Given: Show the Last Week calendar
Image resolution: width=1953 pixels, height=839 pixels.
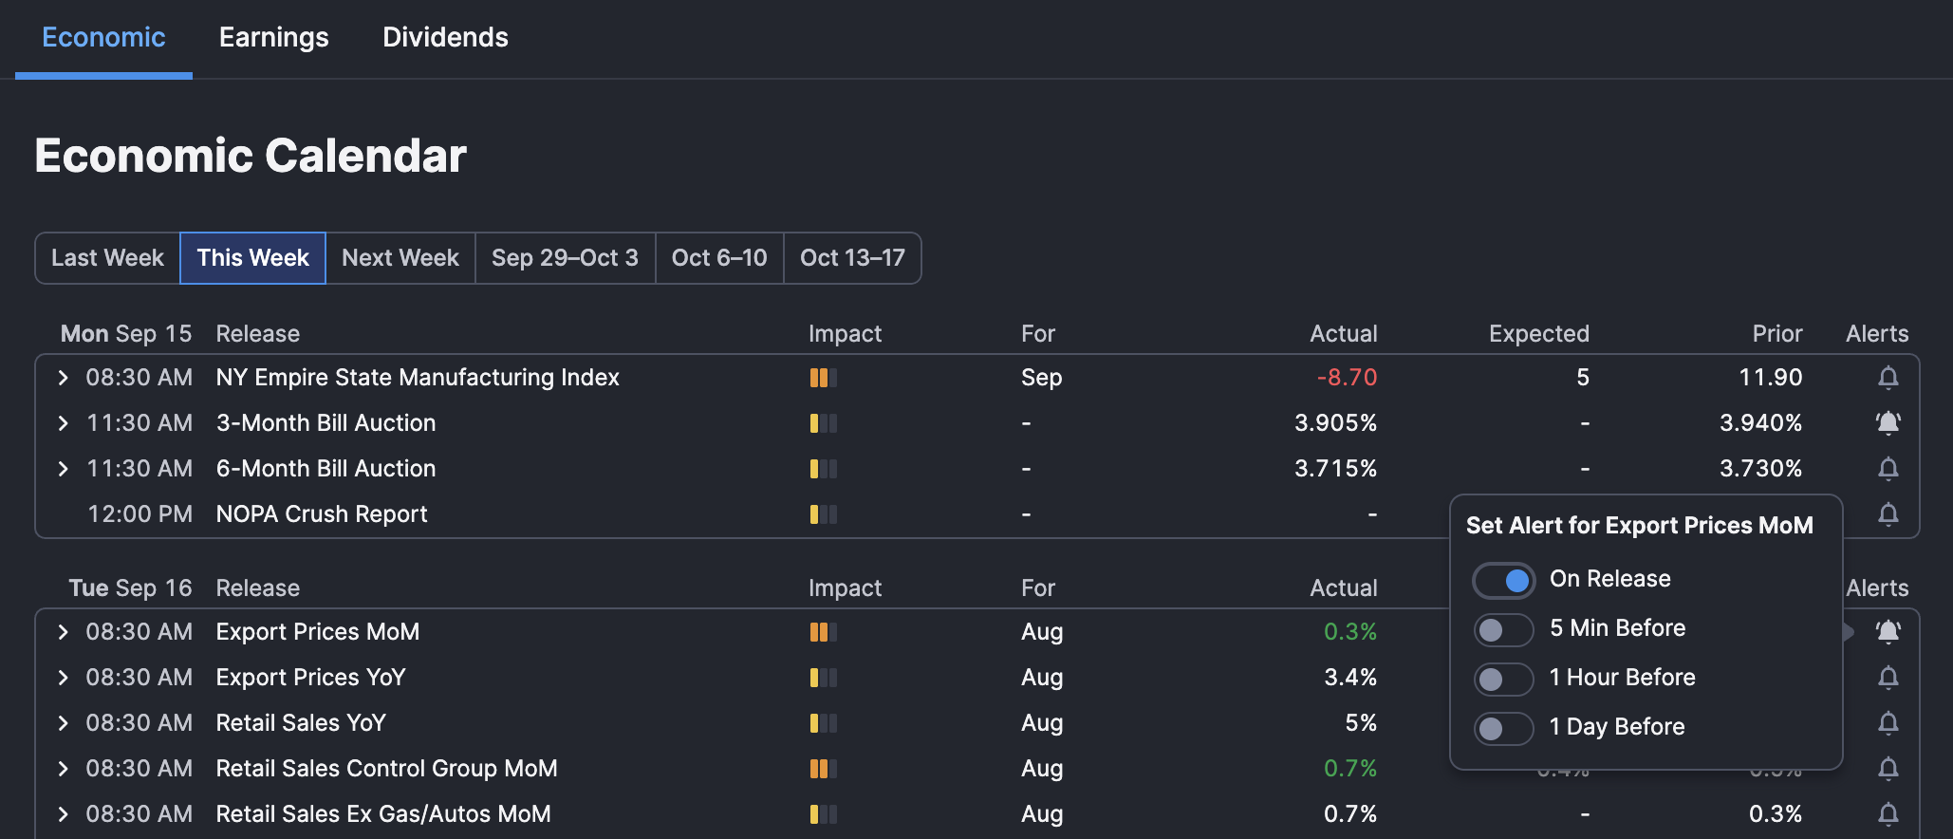Looking at the screenshot, I should click(x=107, y=258).
